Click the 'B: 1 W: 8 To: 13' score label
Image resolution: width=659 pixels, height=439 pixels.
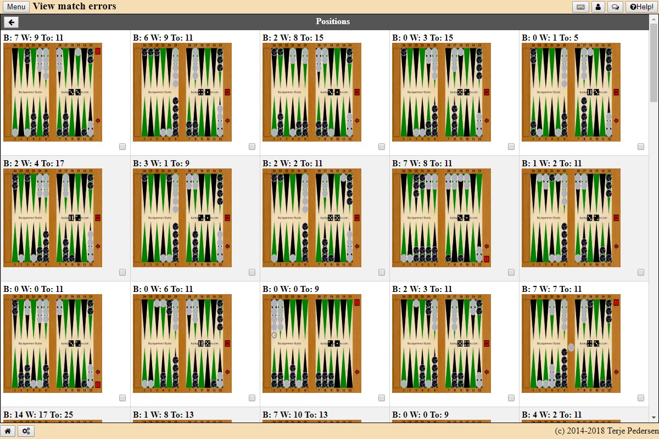165,415
